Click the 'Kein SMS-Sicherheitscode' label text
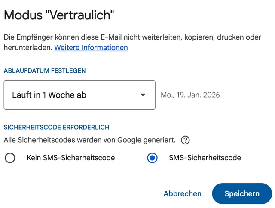The image size is (275, 208). click(x=70, y=158)
